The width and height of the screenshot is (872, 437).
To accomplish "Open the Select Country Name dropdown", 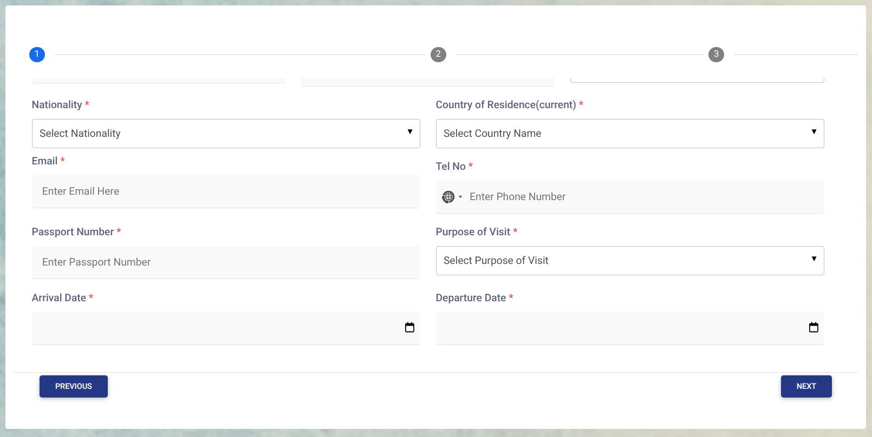I will [x=630, y=134].
